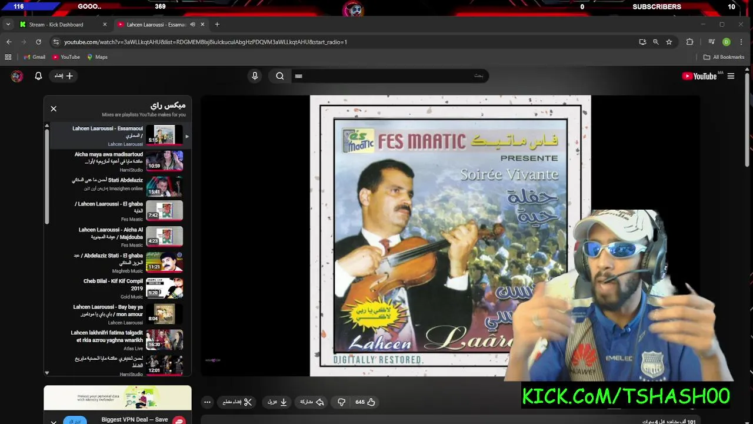Open the zoom magnifier icon in the address bar
This screenshot has width=753, height=424.
(655, 42)
